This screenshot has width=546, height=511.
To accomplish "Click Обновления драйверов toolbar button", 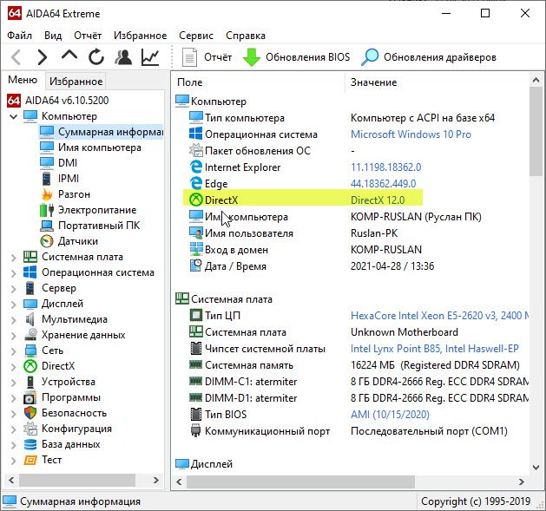I will (x=429, y=57).
